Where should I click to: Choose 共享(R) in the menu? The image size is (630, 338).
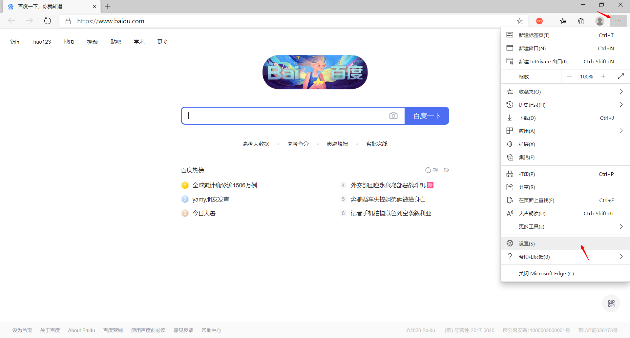coord(565,187)
